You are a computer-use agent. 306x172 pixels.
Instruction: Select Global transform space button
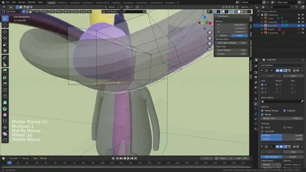pyautogui.click(x=223, y=35)
